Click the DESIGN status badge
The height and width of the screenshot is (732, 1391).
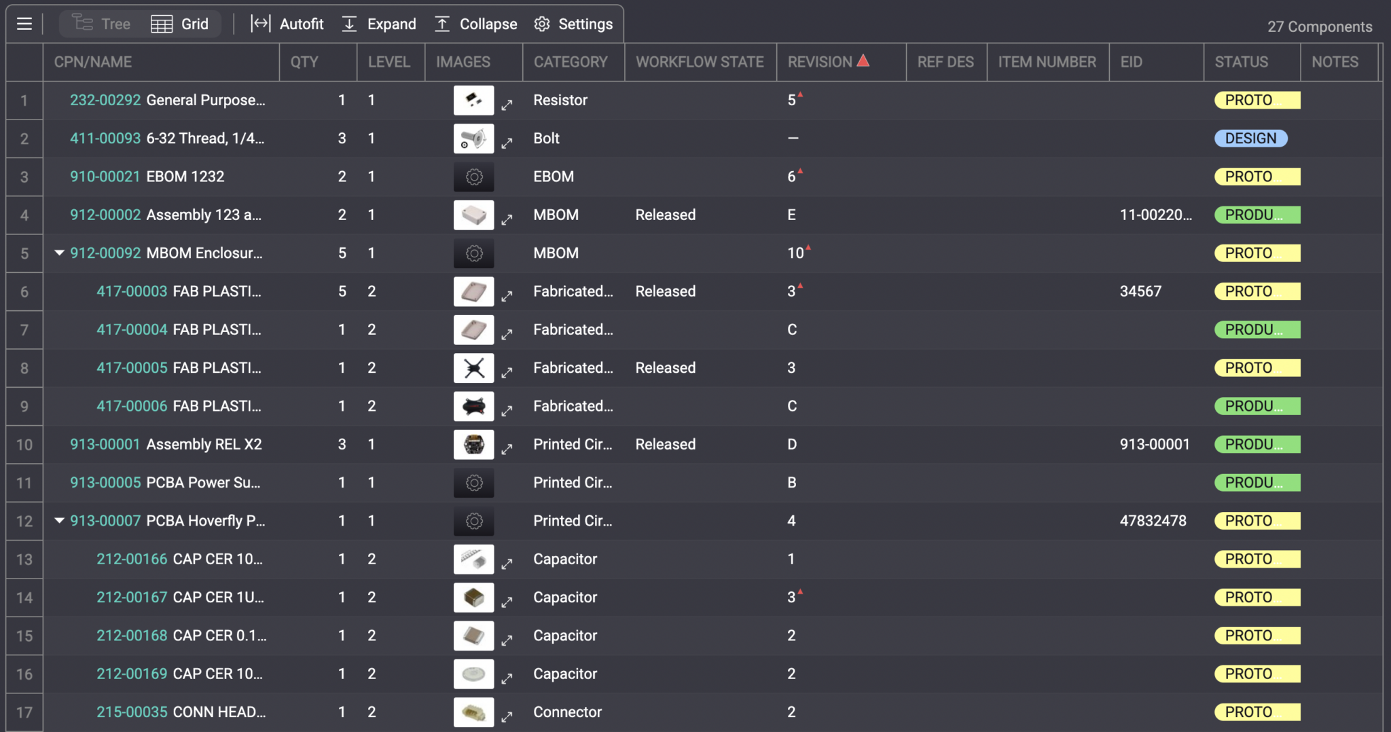[1250, 139]
